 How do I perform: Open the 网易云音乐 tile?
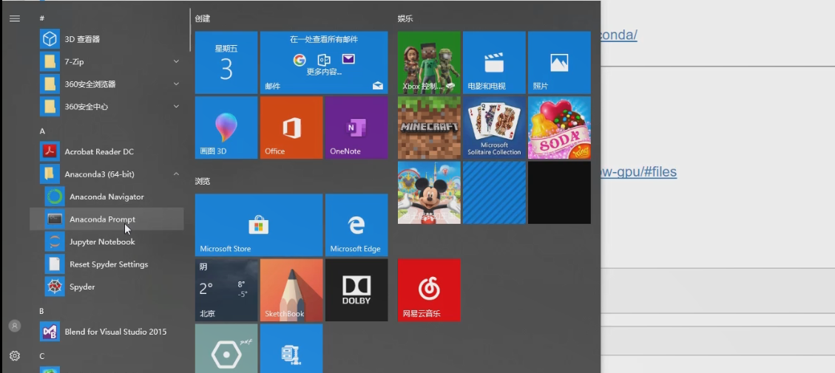429,290
